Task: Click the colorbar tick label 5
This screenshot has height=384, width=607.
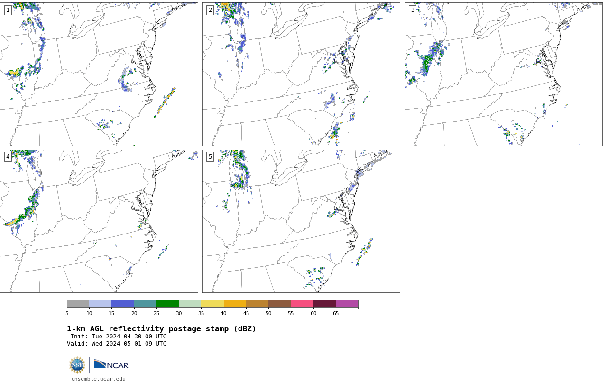Action: pos(67,313)
